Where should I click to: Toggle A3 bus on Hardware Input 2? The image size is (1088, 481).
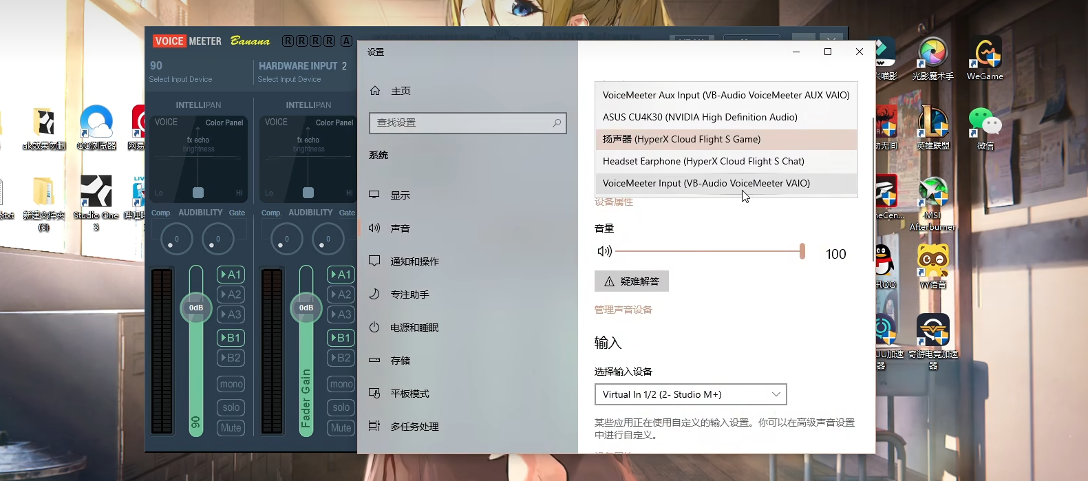click(x=341, y=314)
